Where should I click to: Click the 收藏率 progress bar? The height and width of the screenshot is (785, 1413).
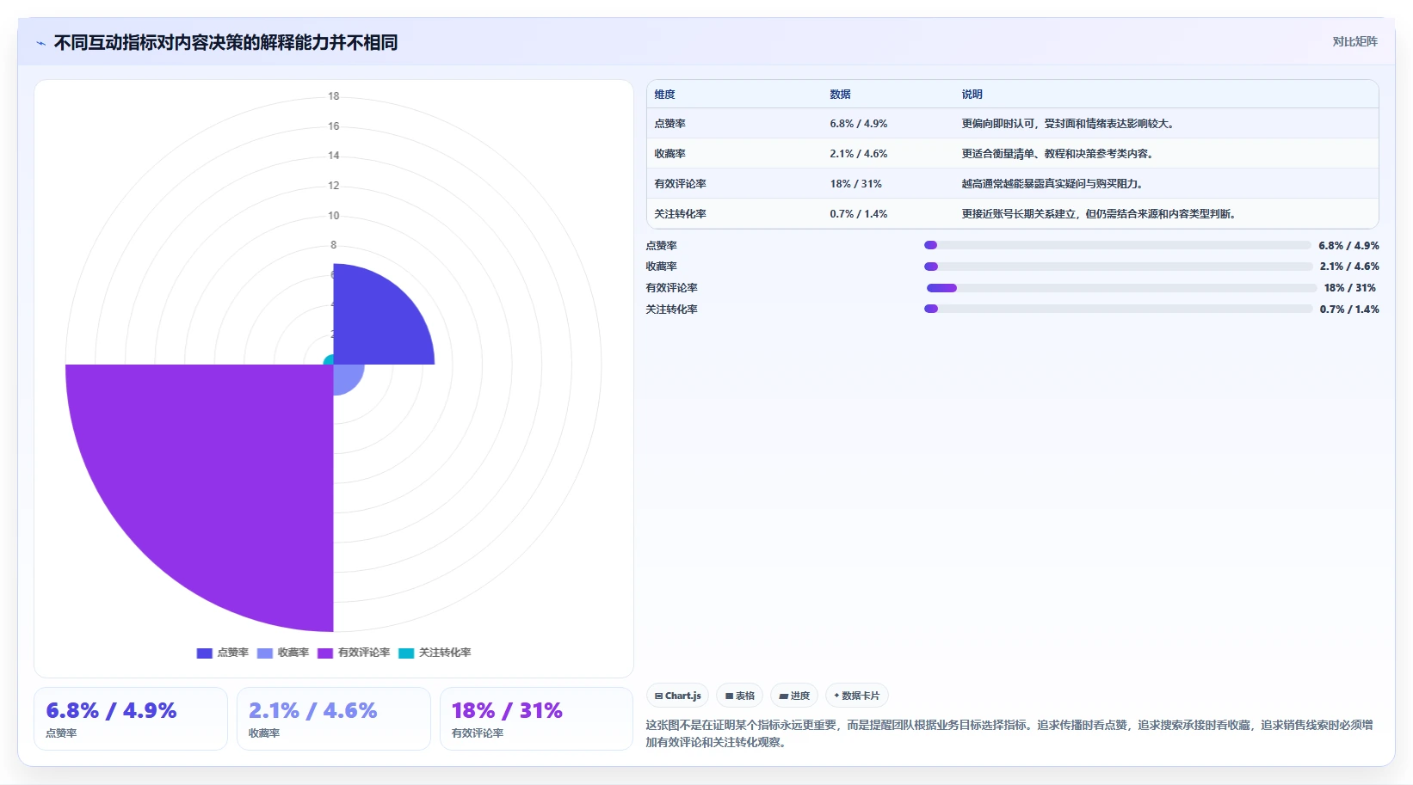pyautogui.click(x=1117, y=267)
